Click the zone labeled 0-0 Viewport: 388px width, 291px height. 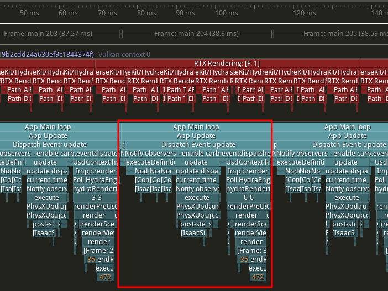click(248, 197)
